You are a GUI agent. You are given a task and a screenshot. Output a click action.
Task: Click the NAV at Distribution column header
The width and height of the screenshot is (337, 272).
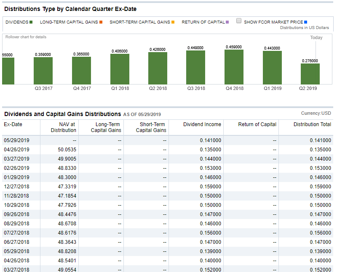pos(64,127)
